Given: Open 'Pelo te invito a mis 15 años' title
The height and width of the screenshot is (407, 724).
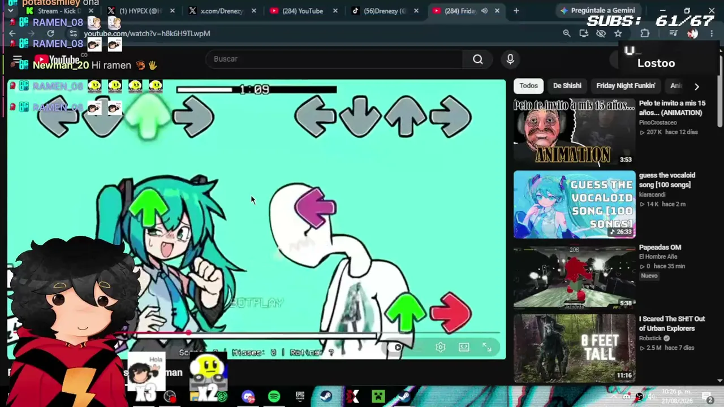Looking at the screenshot, I should click(x=673, y=108).
